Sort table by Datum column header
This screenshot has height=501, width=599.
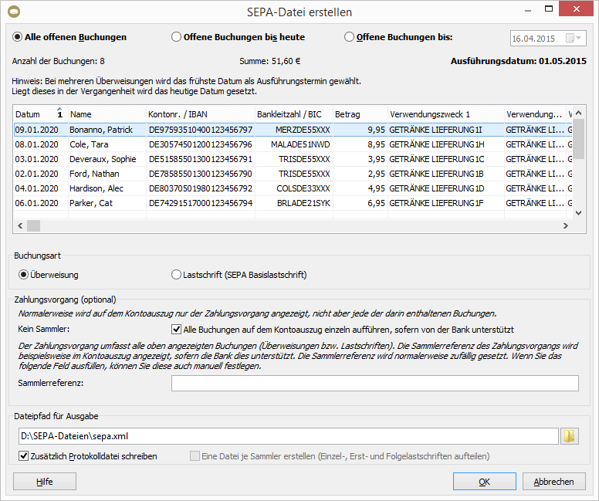[x=40, y=114]
